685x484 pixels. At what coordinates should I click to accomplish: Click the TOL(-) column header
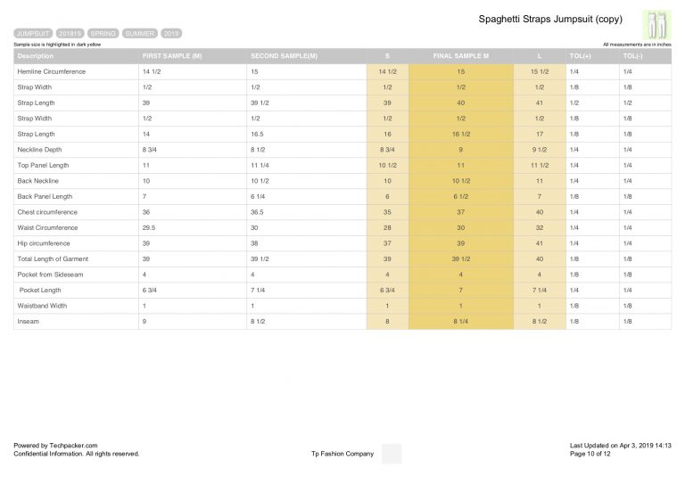632,56
